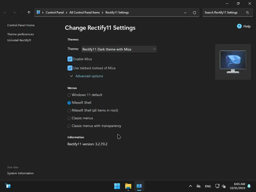The image size is (256, 192).
Task: Go up one level with Up arrow
Action: point(29,12)
